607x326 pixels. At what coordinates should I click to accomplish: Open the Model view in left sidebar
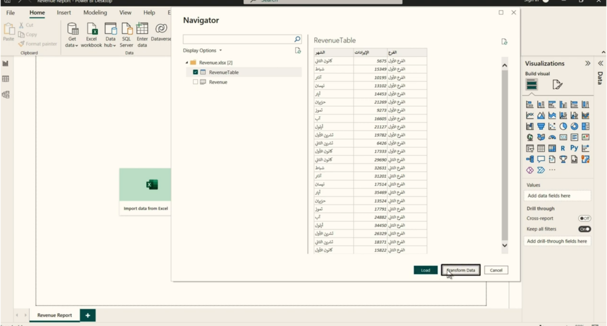(6, 95)
